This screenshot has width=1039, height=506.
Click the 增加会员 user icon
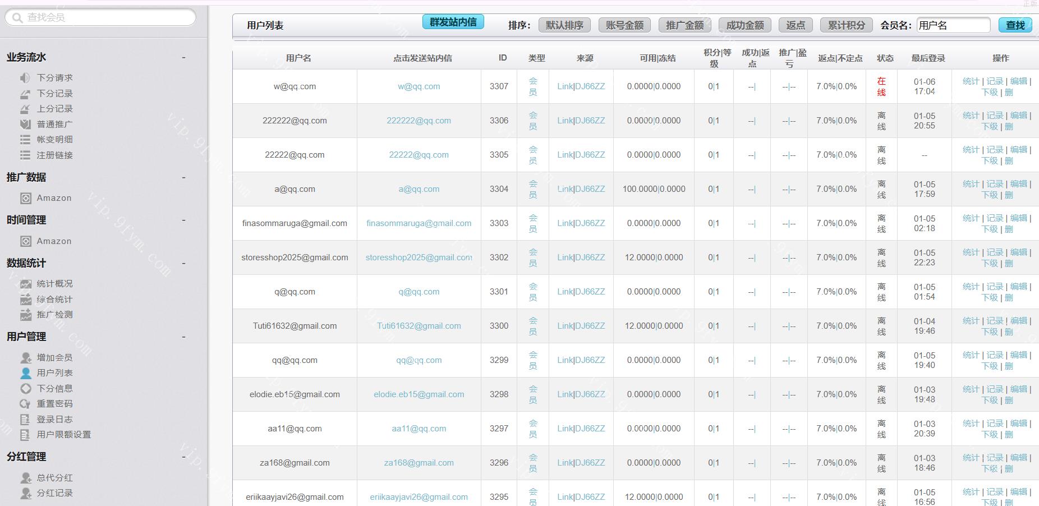(x=25, y=357)
